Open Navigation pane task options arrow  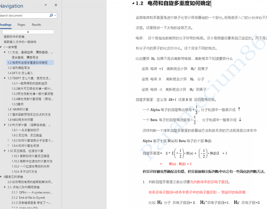pyautogui.click(x=45, y=5)
